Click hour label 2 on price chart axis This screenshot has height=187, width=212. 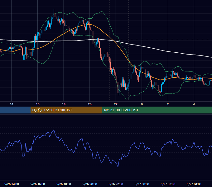pos(168,104)
